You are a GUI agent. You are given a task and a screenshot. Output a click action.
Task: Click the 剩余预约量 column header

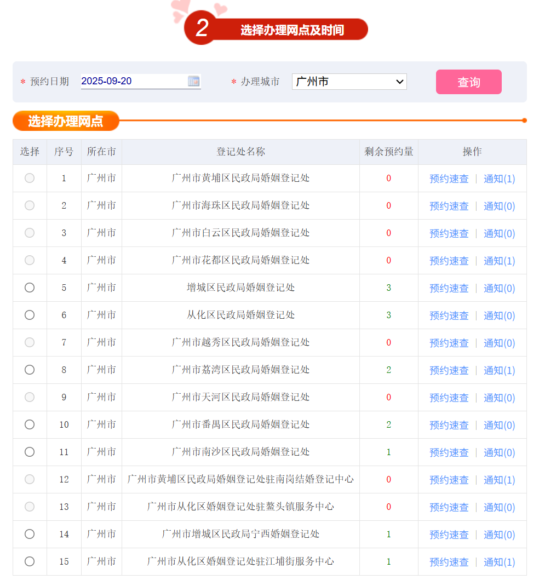tap(389, 152)
